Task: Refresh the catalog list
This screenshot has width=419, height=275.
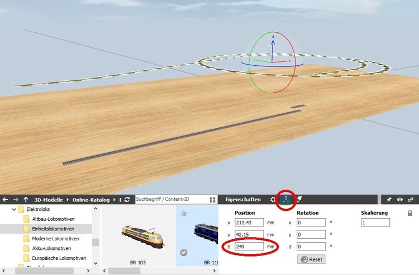Action: 127,200
